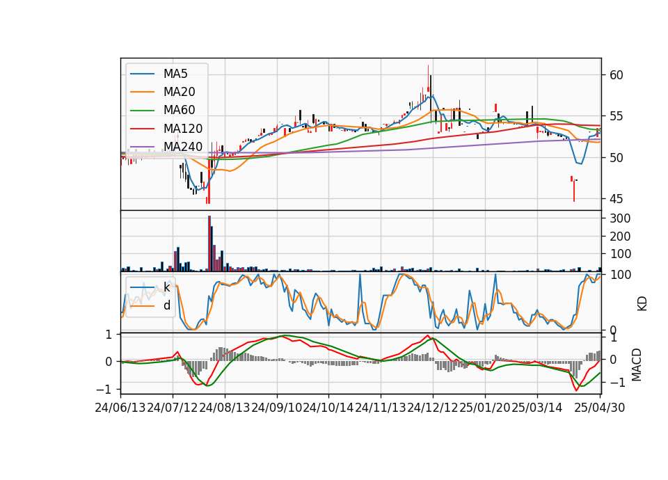The image size is (668, 480).
Task: Click the price axis value 60
Action: [x=617, y=75]
